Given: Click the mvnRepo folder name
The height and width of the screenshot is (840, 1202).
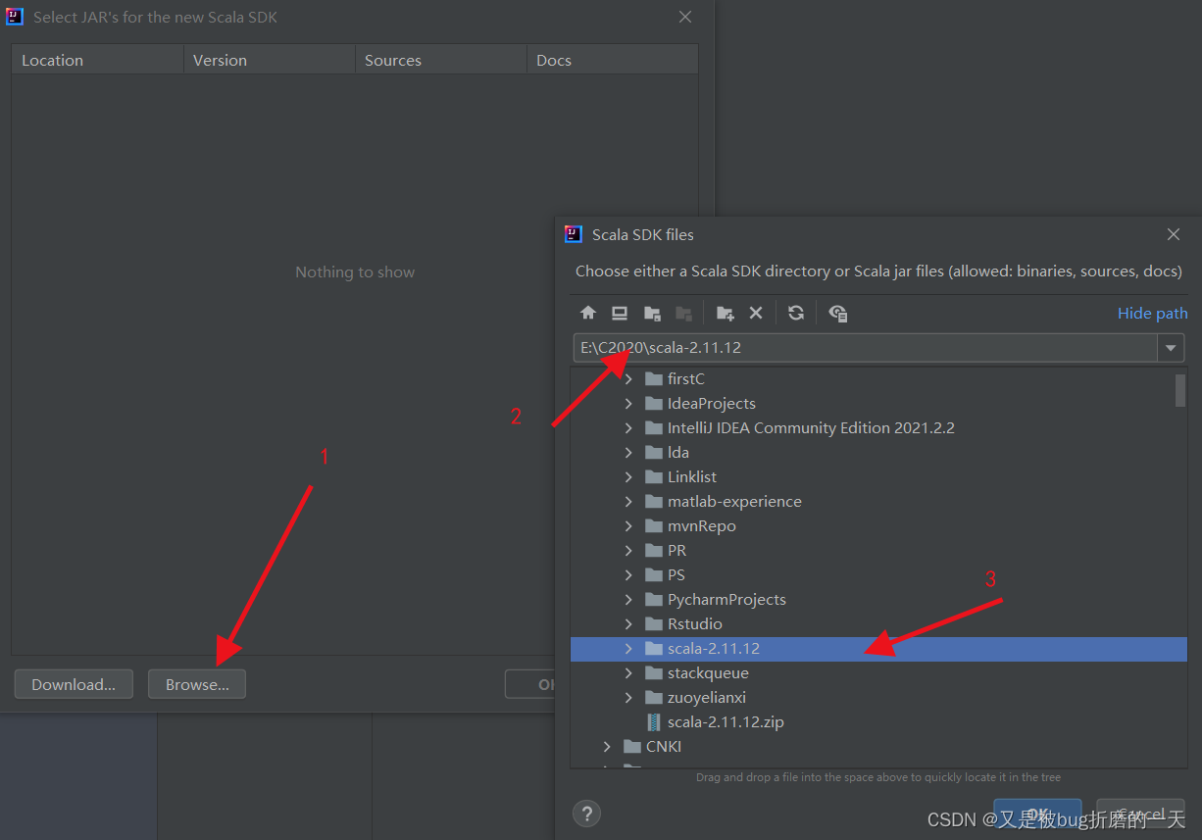Looking at the screenshot, I should 702,526.
